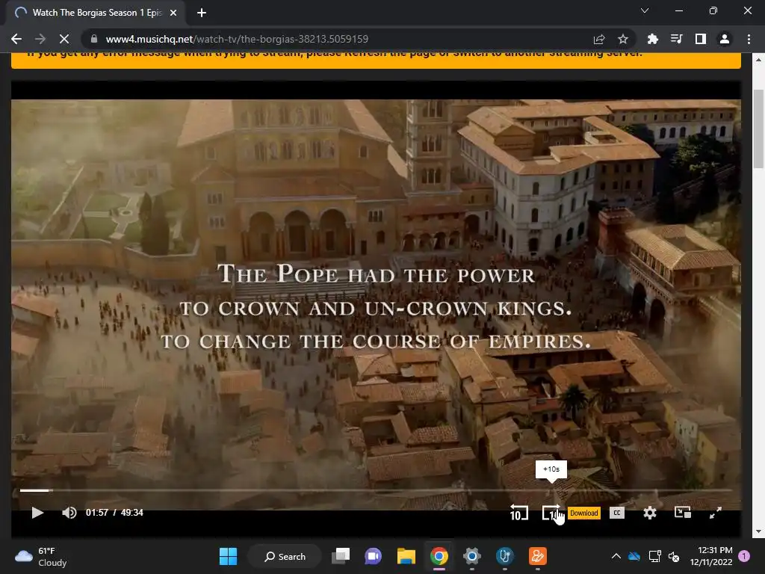Open Chrome extensions menu
Image resolution: width=765 pixels, height=574 pixels.
(653, 39)
